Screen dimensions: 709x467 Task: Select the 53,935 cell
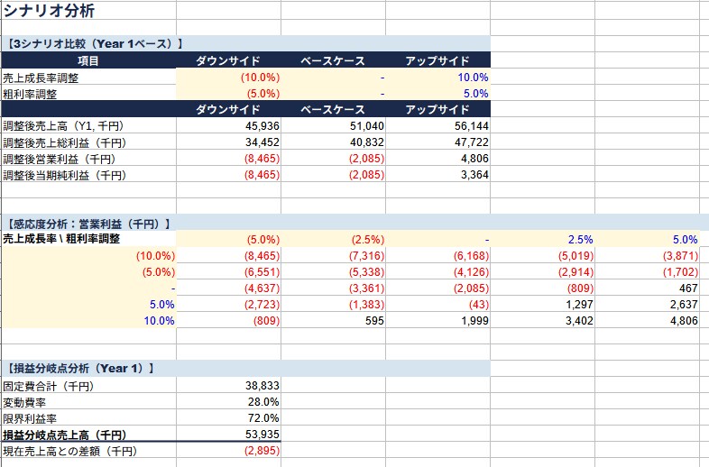click(x=229, y=435)
